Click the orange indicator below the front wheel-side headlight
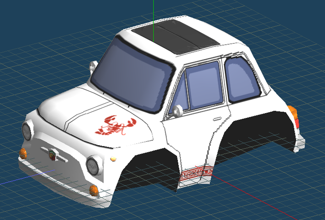Screen dimensions: 325x220 [94, 190]
